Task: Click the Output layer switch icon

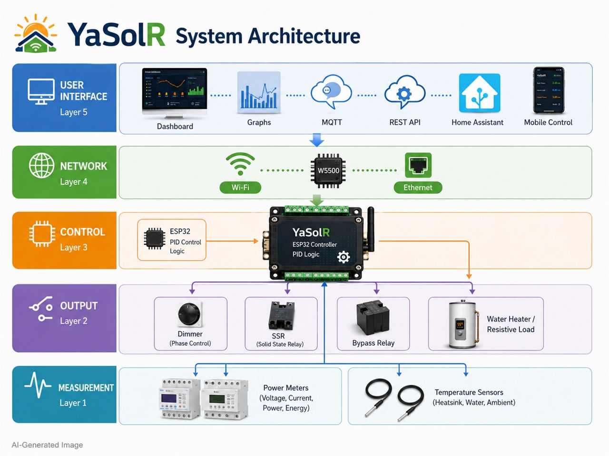Action: [x=41, y=309]
